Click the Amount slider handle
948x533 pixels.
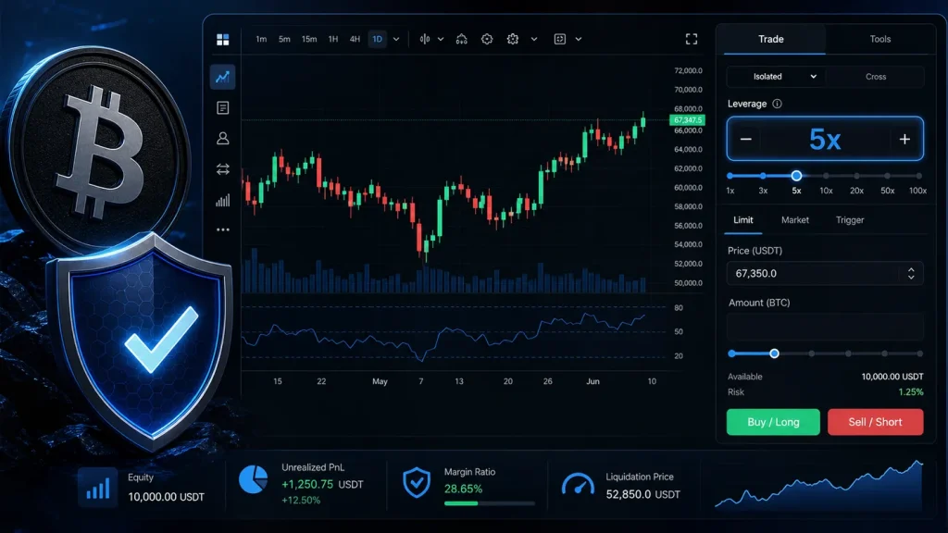click(774, 353)
